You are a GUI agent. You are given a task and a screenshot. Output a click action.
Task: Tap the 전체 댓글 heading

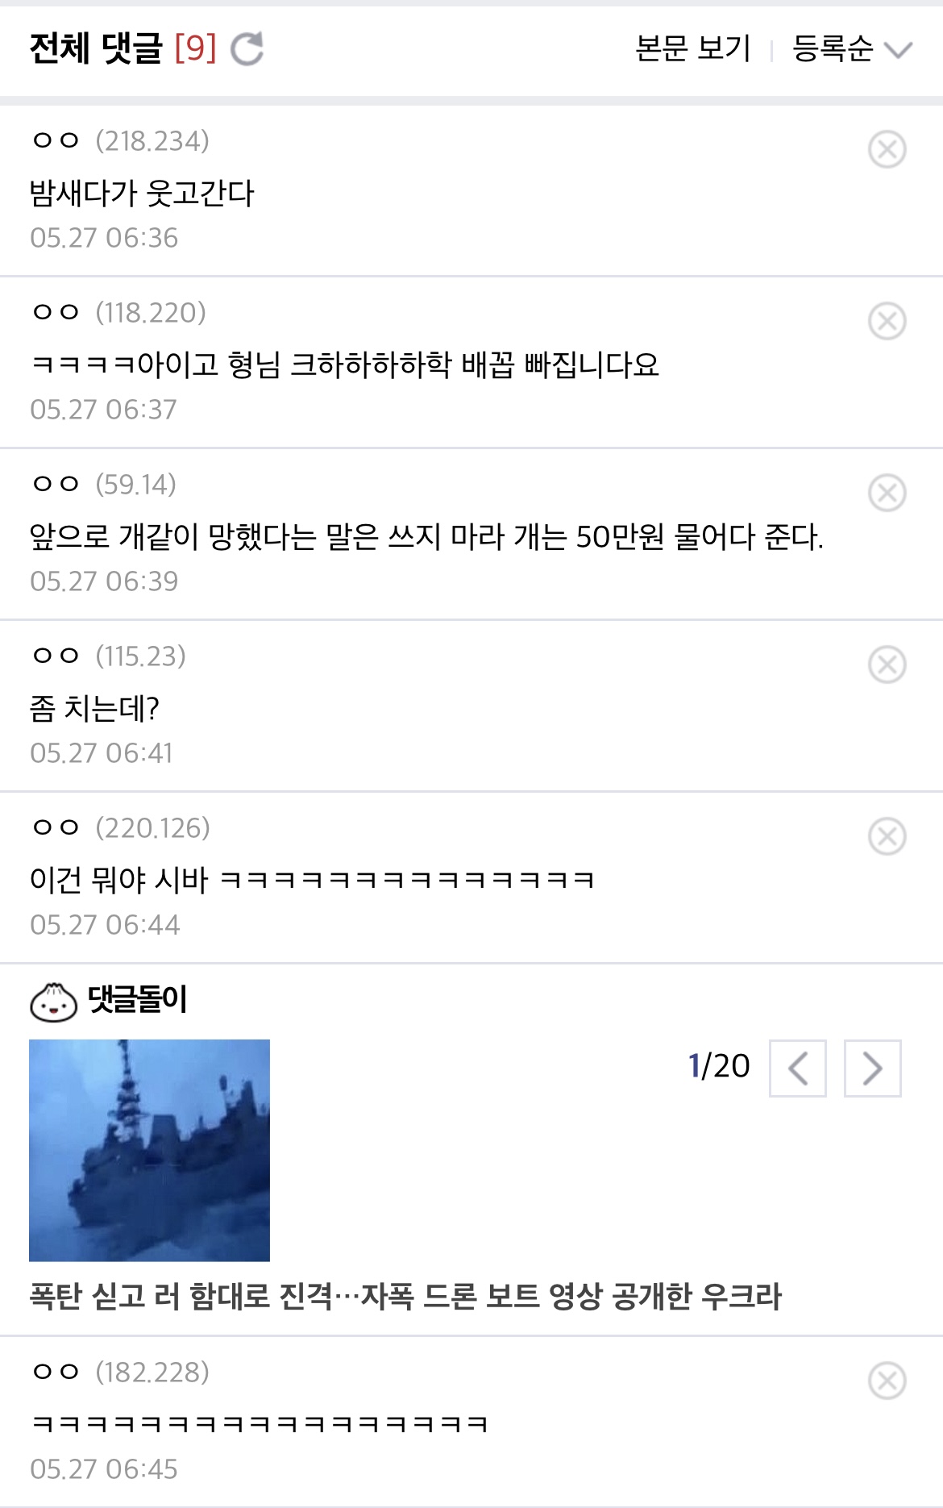coord(96,48)
